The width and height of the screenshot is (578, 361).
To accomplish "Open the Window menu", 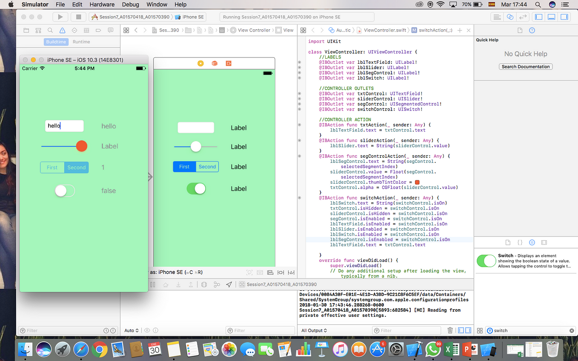I will point(157,4).
